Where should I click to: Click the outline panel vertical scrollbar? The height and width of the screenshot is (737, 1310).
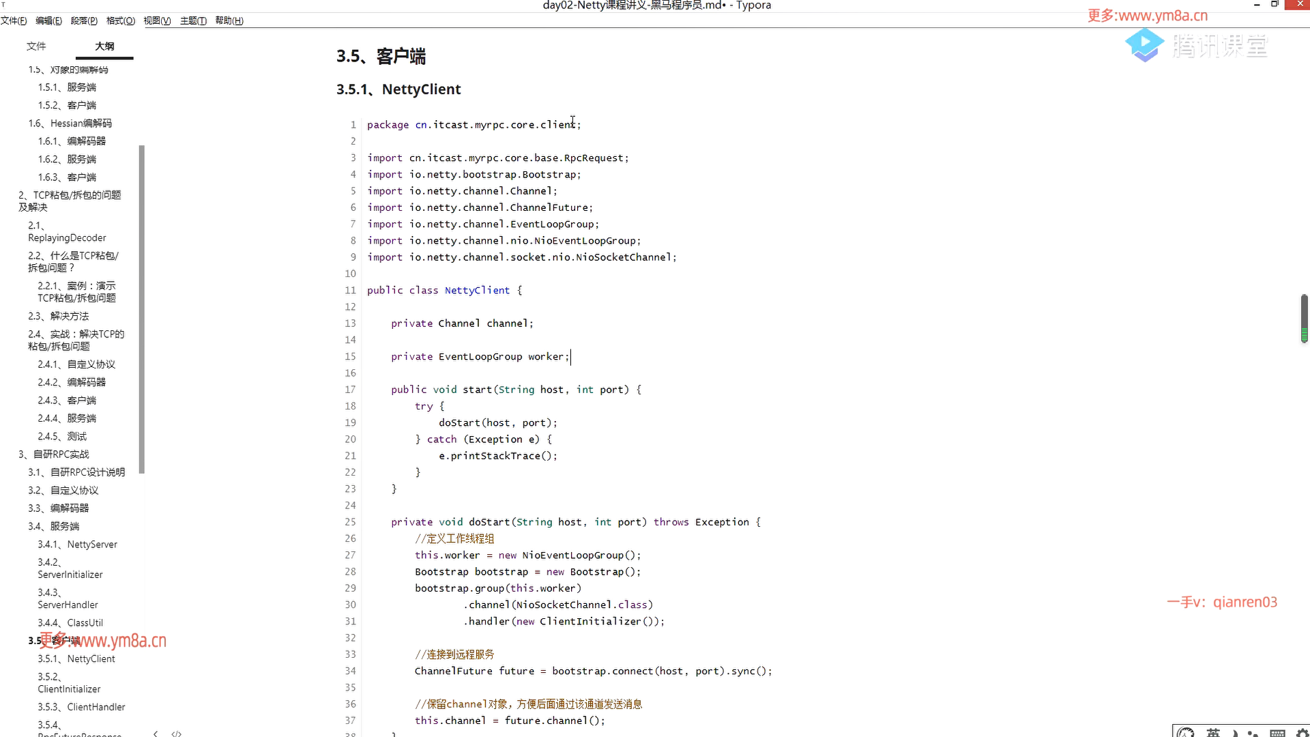click(x=141, y=308)
